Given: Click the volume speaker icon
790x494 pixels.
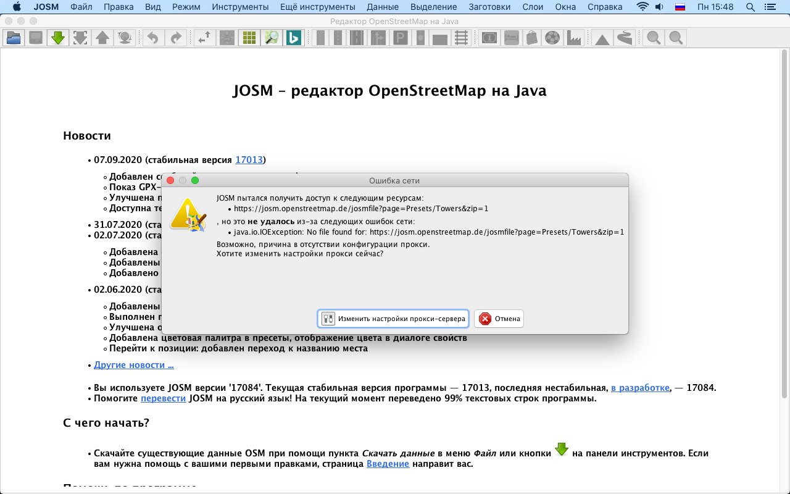Looking at the screenshot, I should coord(659,7).
